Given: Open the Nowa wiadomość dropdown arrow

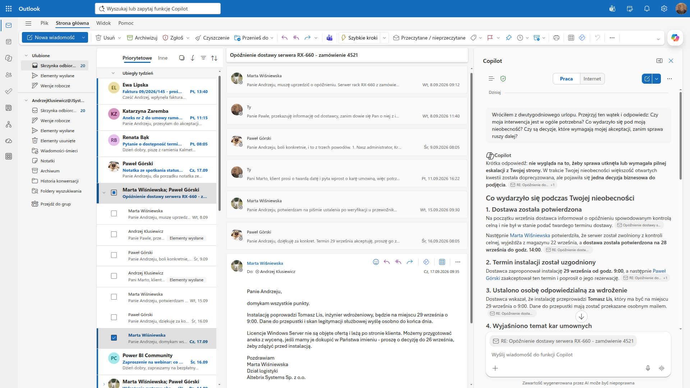Looking at the screenshot, I should [83, 37].
